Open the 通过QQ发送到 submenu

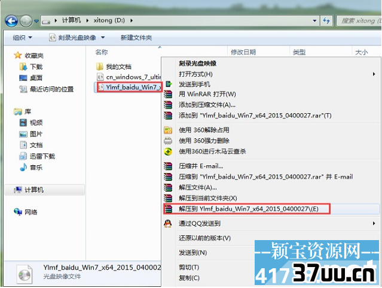pyautogui.click(x=270, y=223)
